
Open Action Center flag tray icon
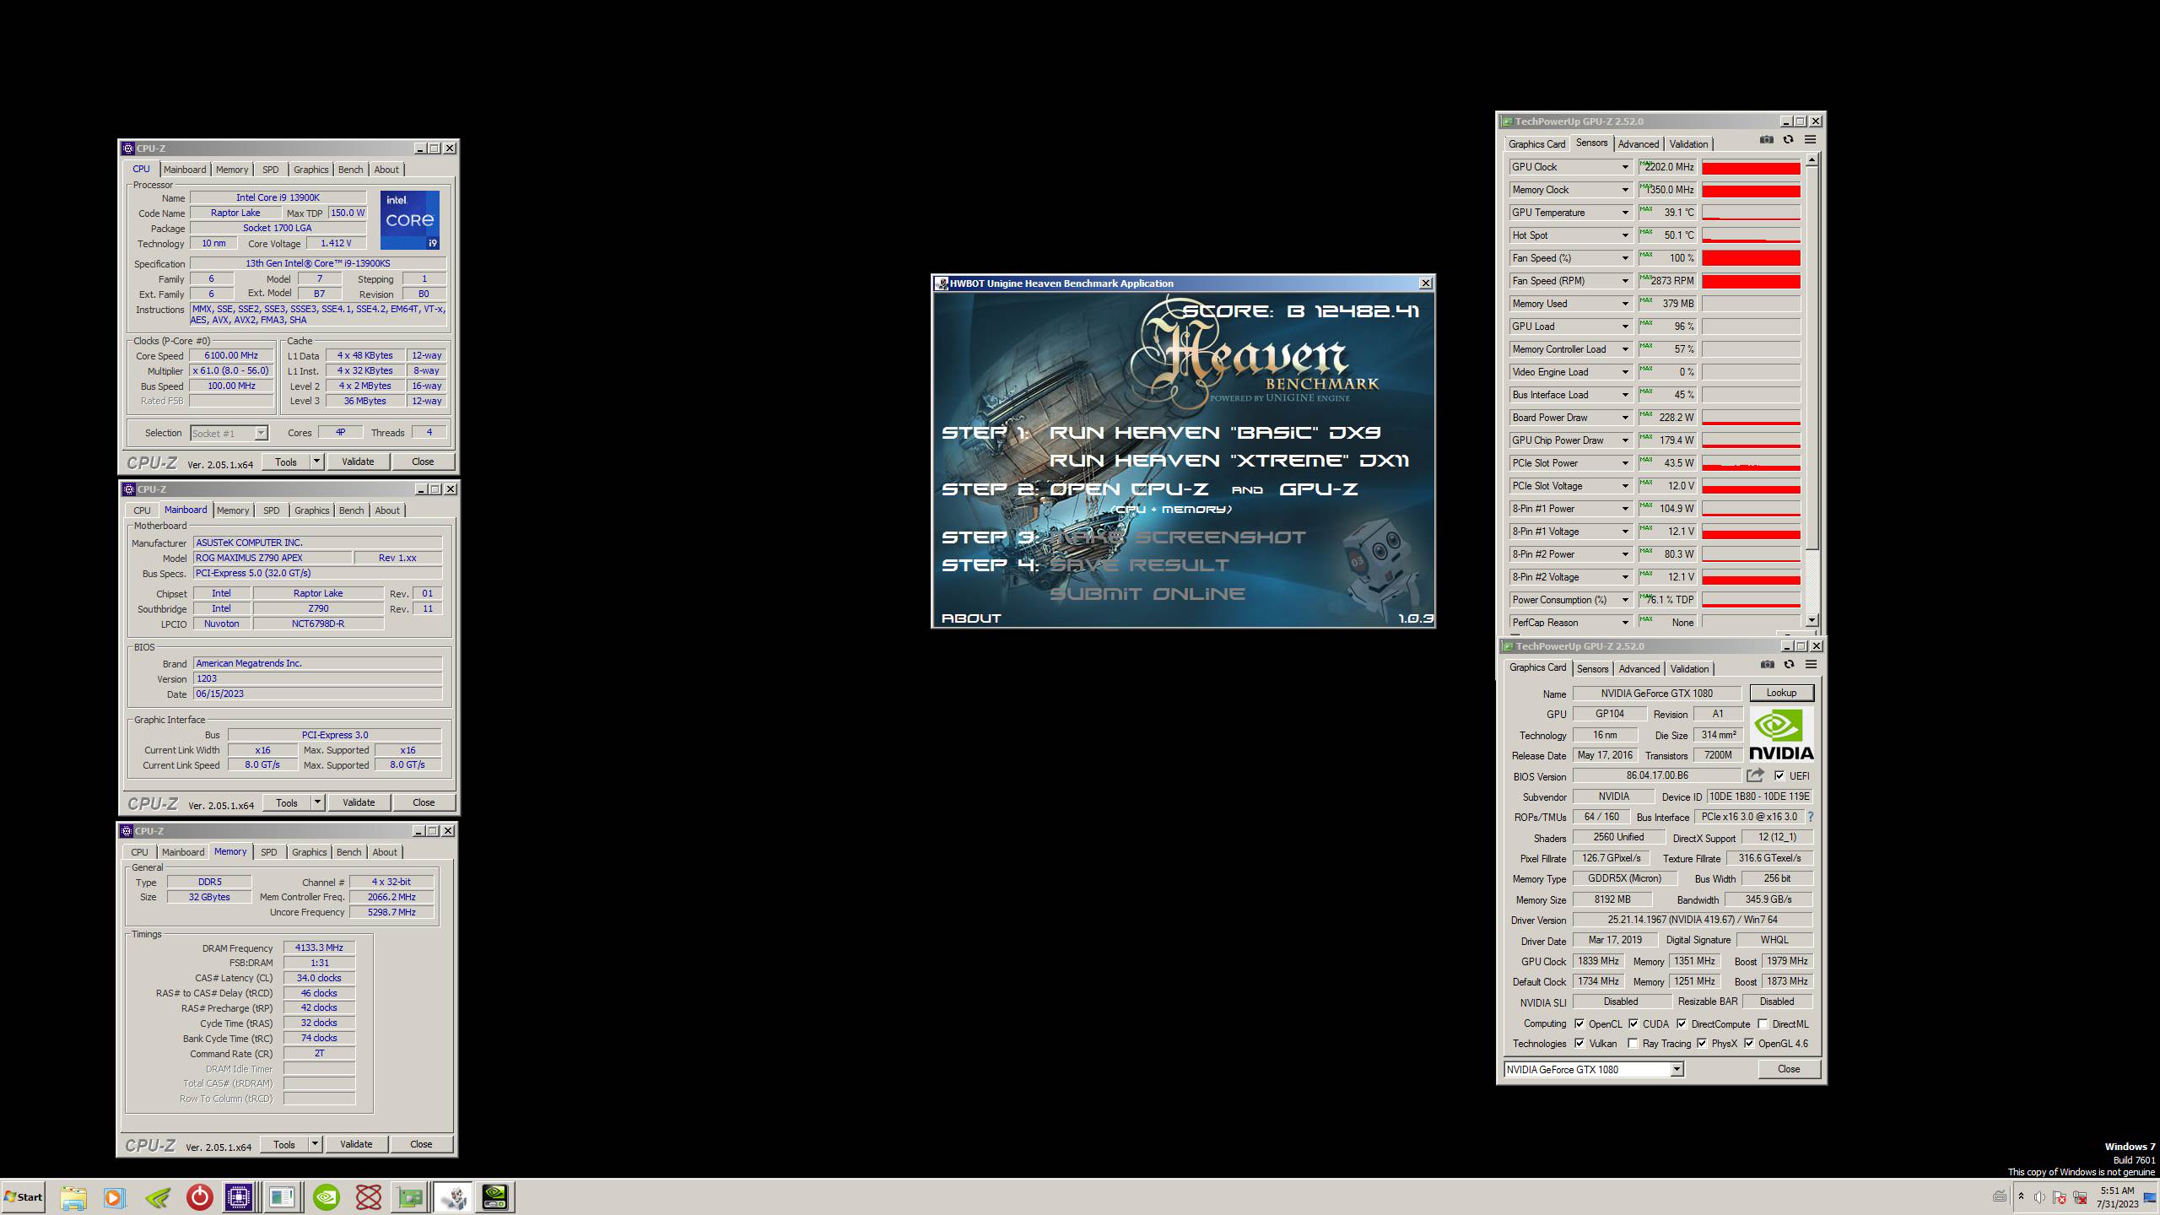[2060, 1196]
